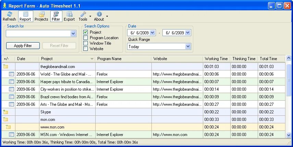This screenshot has width=293, height=147.
Task: Open the start date picker dropdown
Action: [x=152, y=33]
